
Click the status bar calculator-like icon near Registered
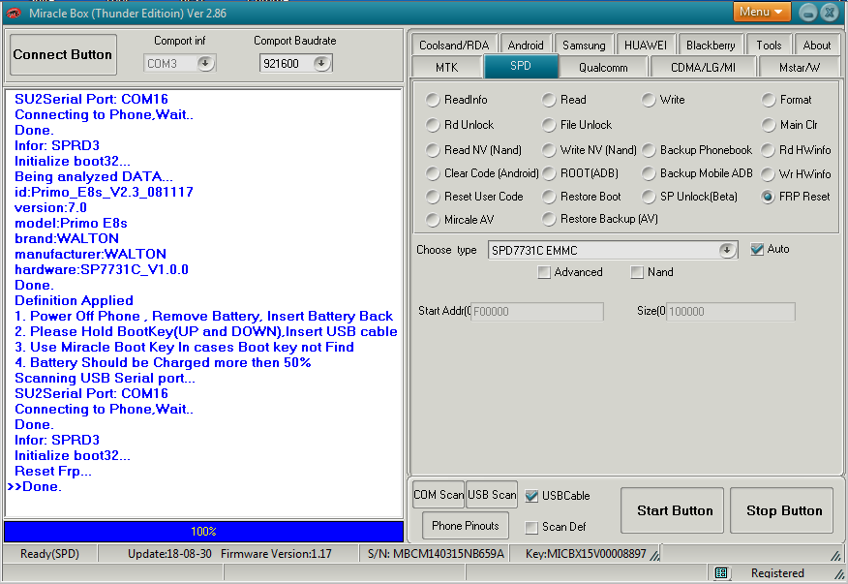(721, 572)
